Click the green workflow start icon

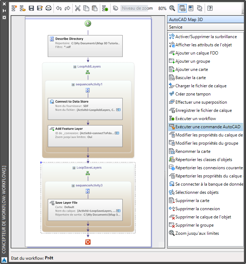click(x=88, y=24)
